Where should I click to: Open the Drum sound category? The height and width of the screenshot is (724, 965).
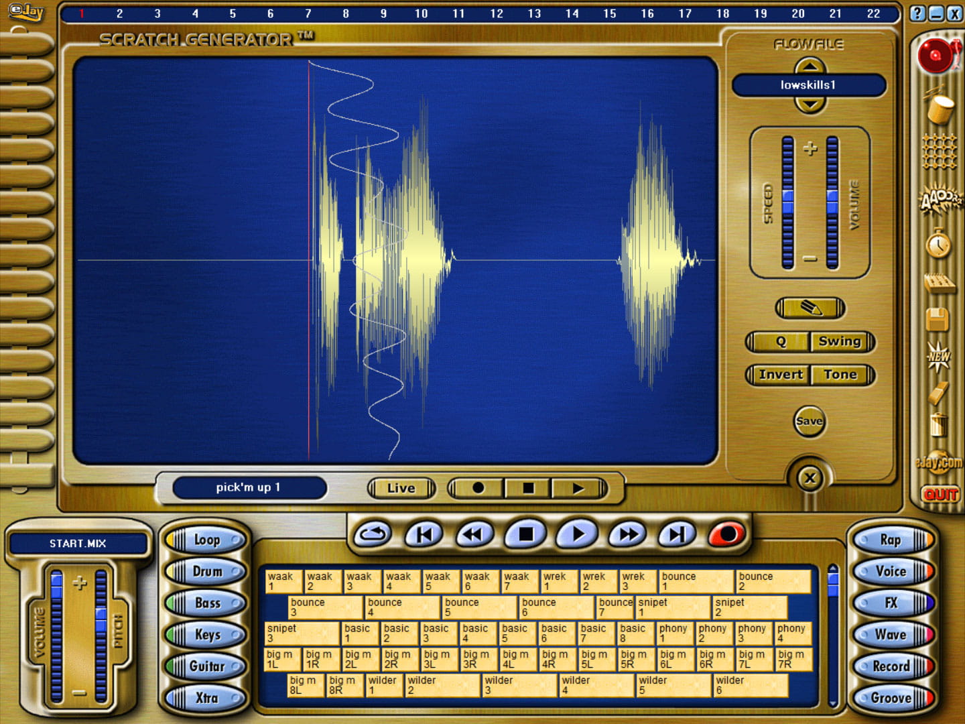[207, 572]
